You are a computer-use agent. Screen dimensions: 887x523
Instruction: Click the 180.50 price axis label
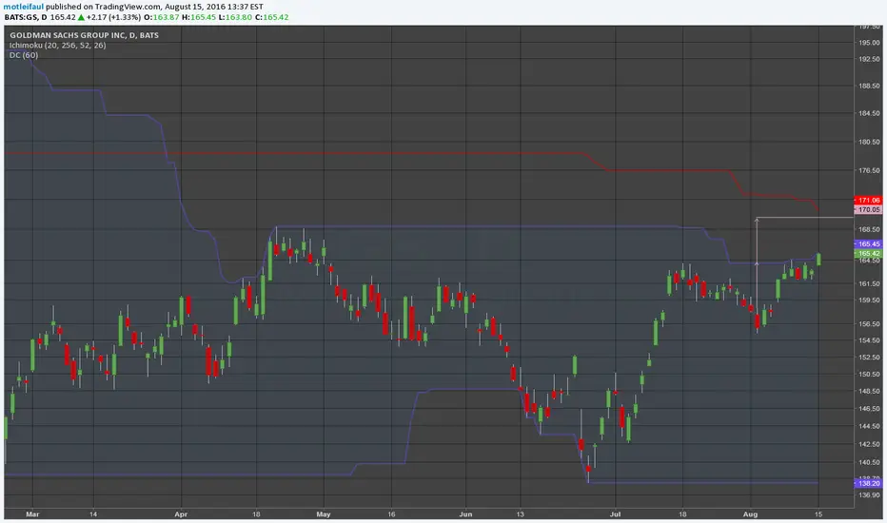869,142
